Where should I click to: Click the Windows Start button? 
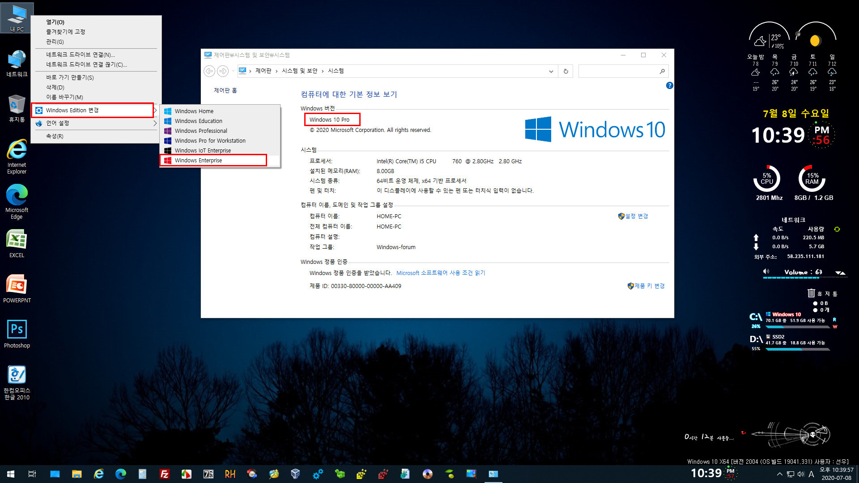(11, 474)
